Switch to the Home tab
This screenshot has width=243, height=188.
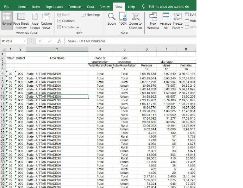click(x=22, y=7)
